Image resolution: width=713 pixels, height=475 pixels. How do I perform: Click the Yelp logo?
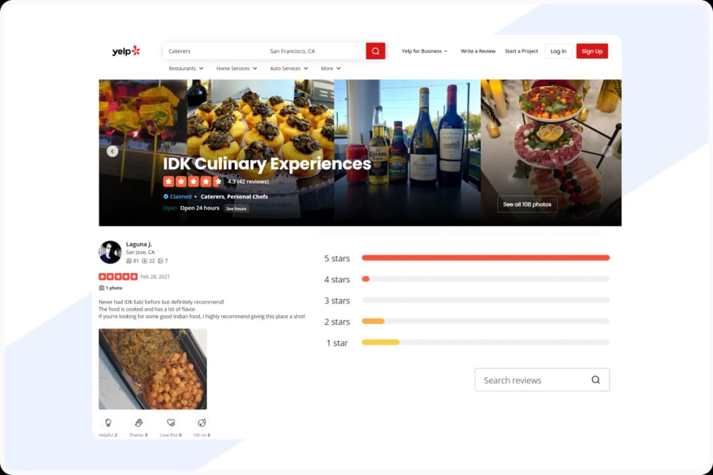(125, 51)
